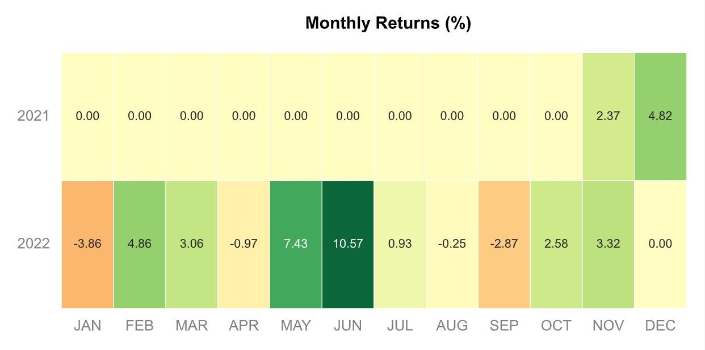Select the October 2022 cell with 2.58

click(556, 245)
